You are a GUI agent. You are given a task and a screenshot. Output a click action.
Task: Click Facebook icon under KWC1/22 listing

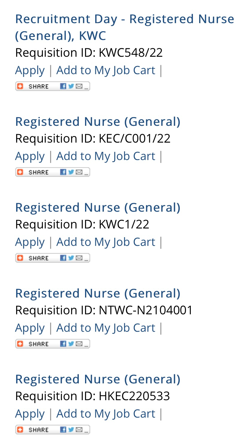tap(63, 258)
